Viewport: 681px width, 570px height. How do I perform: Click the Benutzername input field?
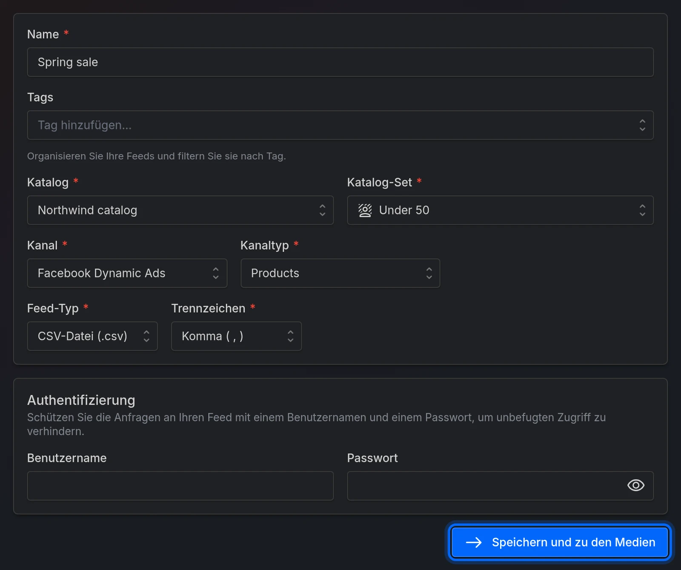(x=180, y=486)
